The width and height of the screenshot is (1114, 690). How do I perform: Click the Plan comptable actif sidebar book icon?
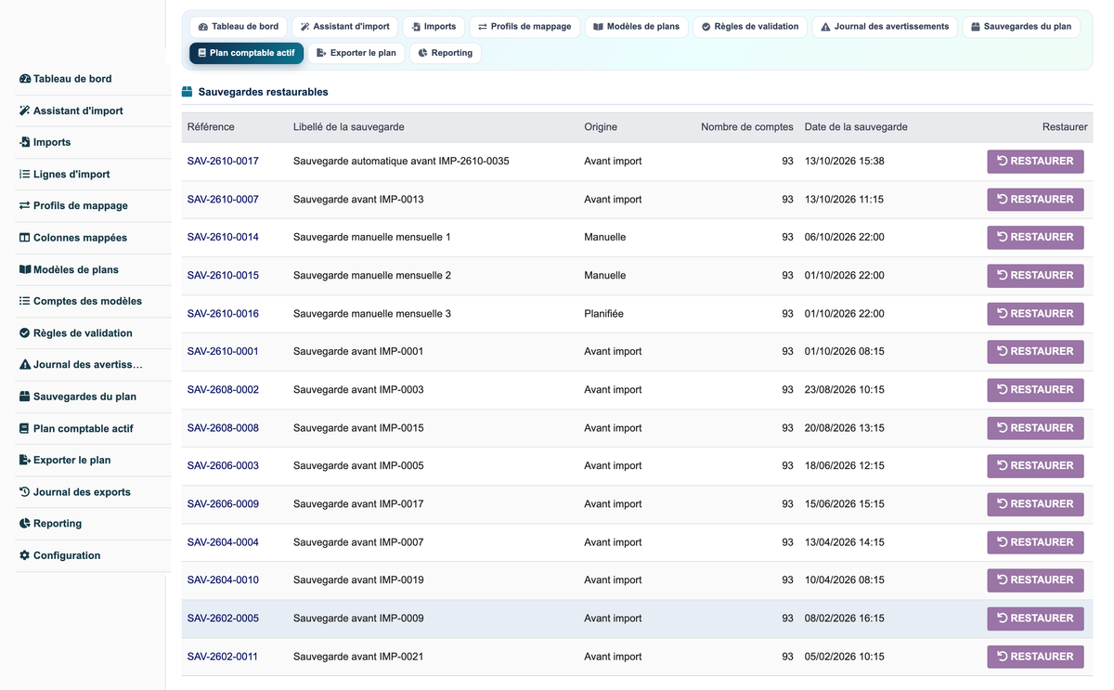(25, 428)
